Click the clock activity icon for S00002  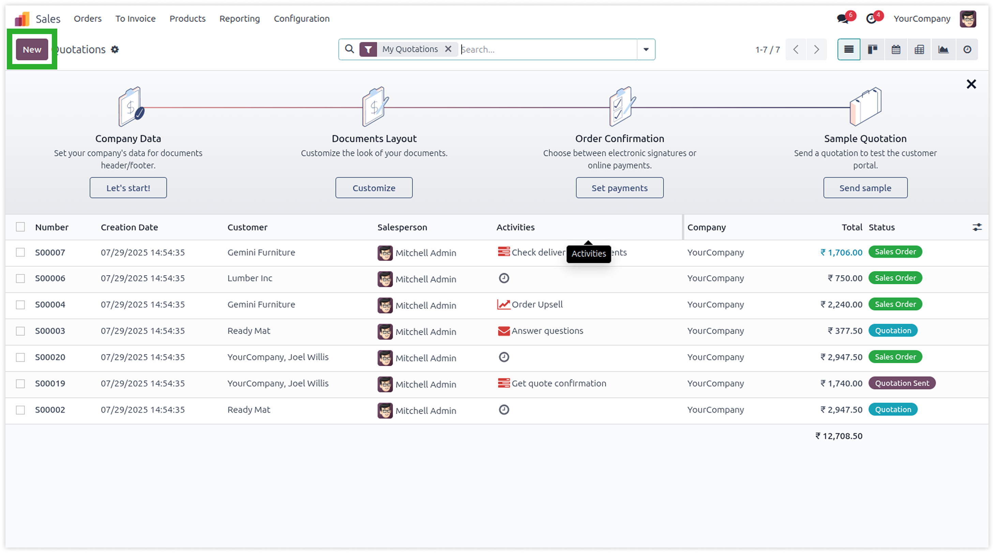coord(503,410)
